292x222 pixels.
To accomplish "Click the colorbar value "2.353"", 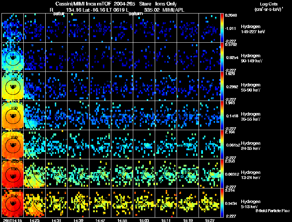I will (x=230, y=161).
